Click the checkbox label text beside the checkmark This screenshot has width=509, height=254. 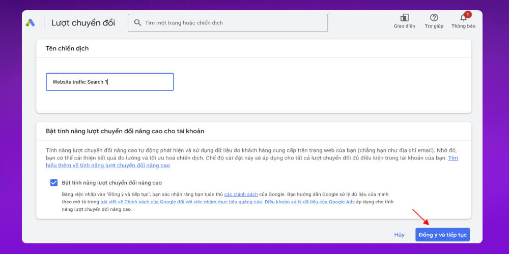click(x=111, y=183)
